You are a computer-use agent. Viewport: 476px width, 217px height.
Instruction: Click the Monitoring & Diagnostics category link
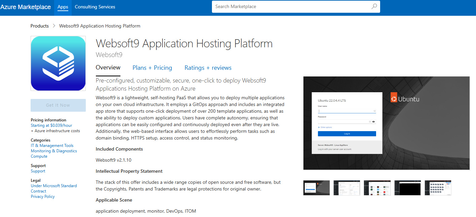pyautogui.click(x=53, y=151)
